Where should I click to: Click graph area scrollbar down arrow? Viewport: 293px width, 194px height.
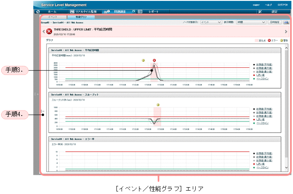pyautogui.click(x=286, y=168)
